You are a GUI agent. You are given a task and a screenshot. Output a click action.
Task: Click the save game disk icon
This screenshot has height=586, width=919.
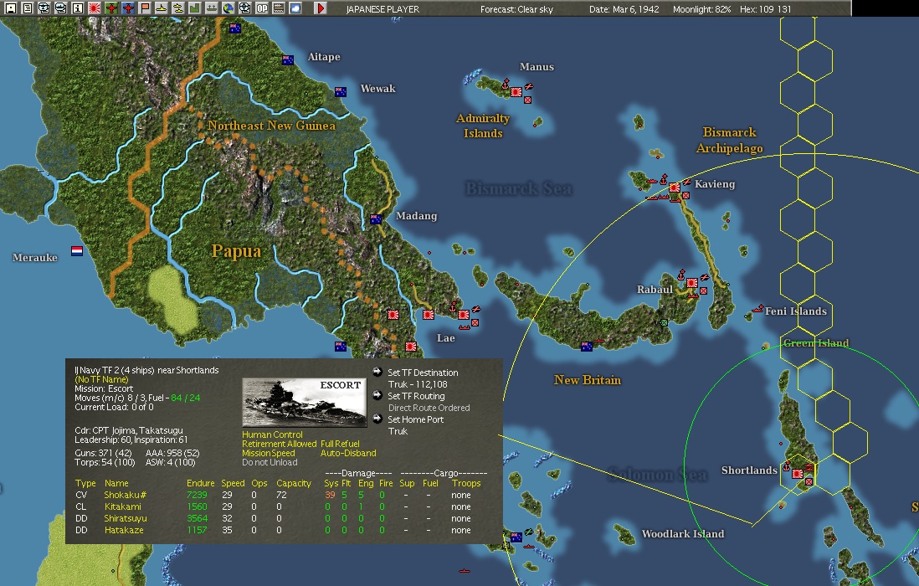pos(10,8)
